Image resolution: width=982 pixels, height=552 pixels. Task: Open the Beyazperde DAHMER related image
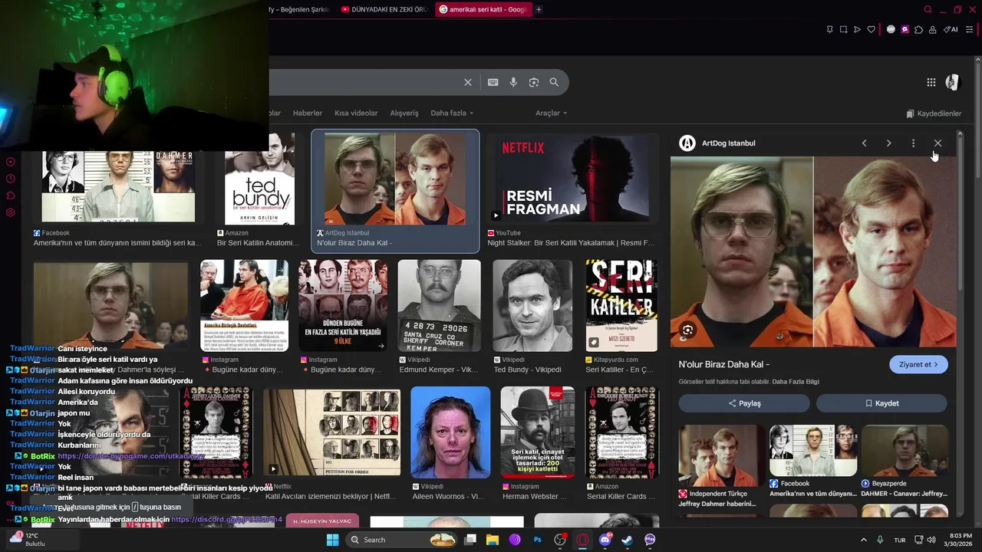[905, 451]
